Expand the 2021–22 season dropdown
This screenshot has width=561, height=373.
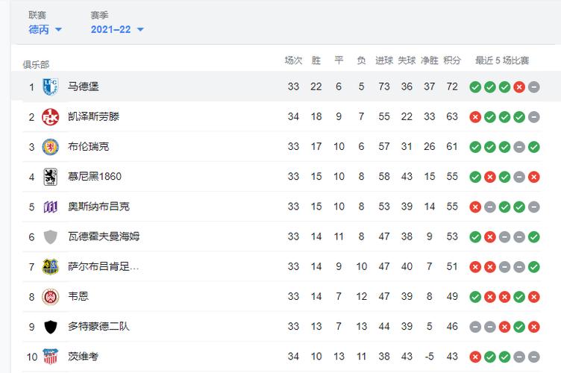(x=117, y=29)
